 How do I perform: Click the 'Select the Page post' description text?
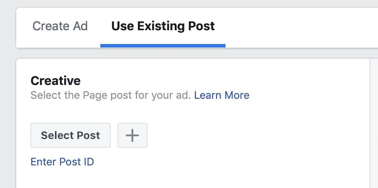click(110, 95)
